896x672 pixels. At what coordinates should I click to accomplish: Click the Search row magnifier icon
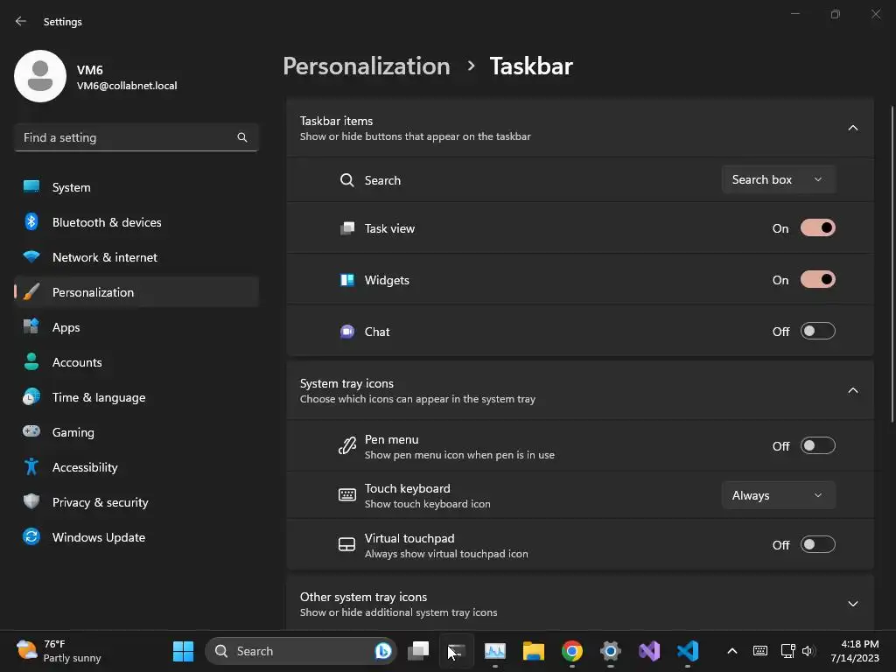[346, 180]
